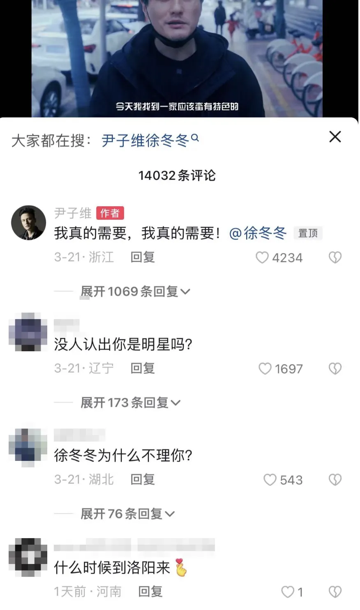Dislike the author's pinned comment via broken heart
The height and width of the screenshot is (610, 360).
335,258
